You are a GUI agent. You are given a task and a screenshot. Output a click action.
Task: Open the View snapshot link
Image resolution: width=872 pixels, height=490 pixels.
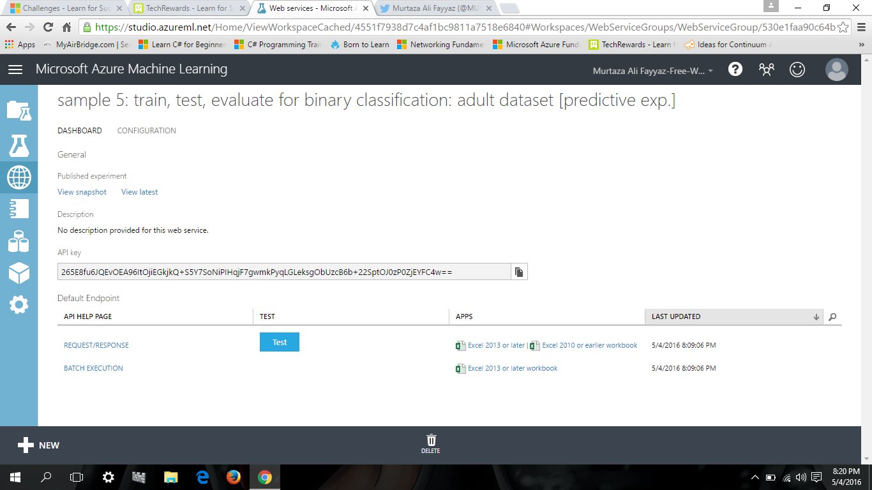click(82, 192)
